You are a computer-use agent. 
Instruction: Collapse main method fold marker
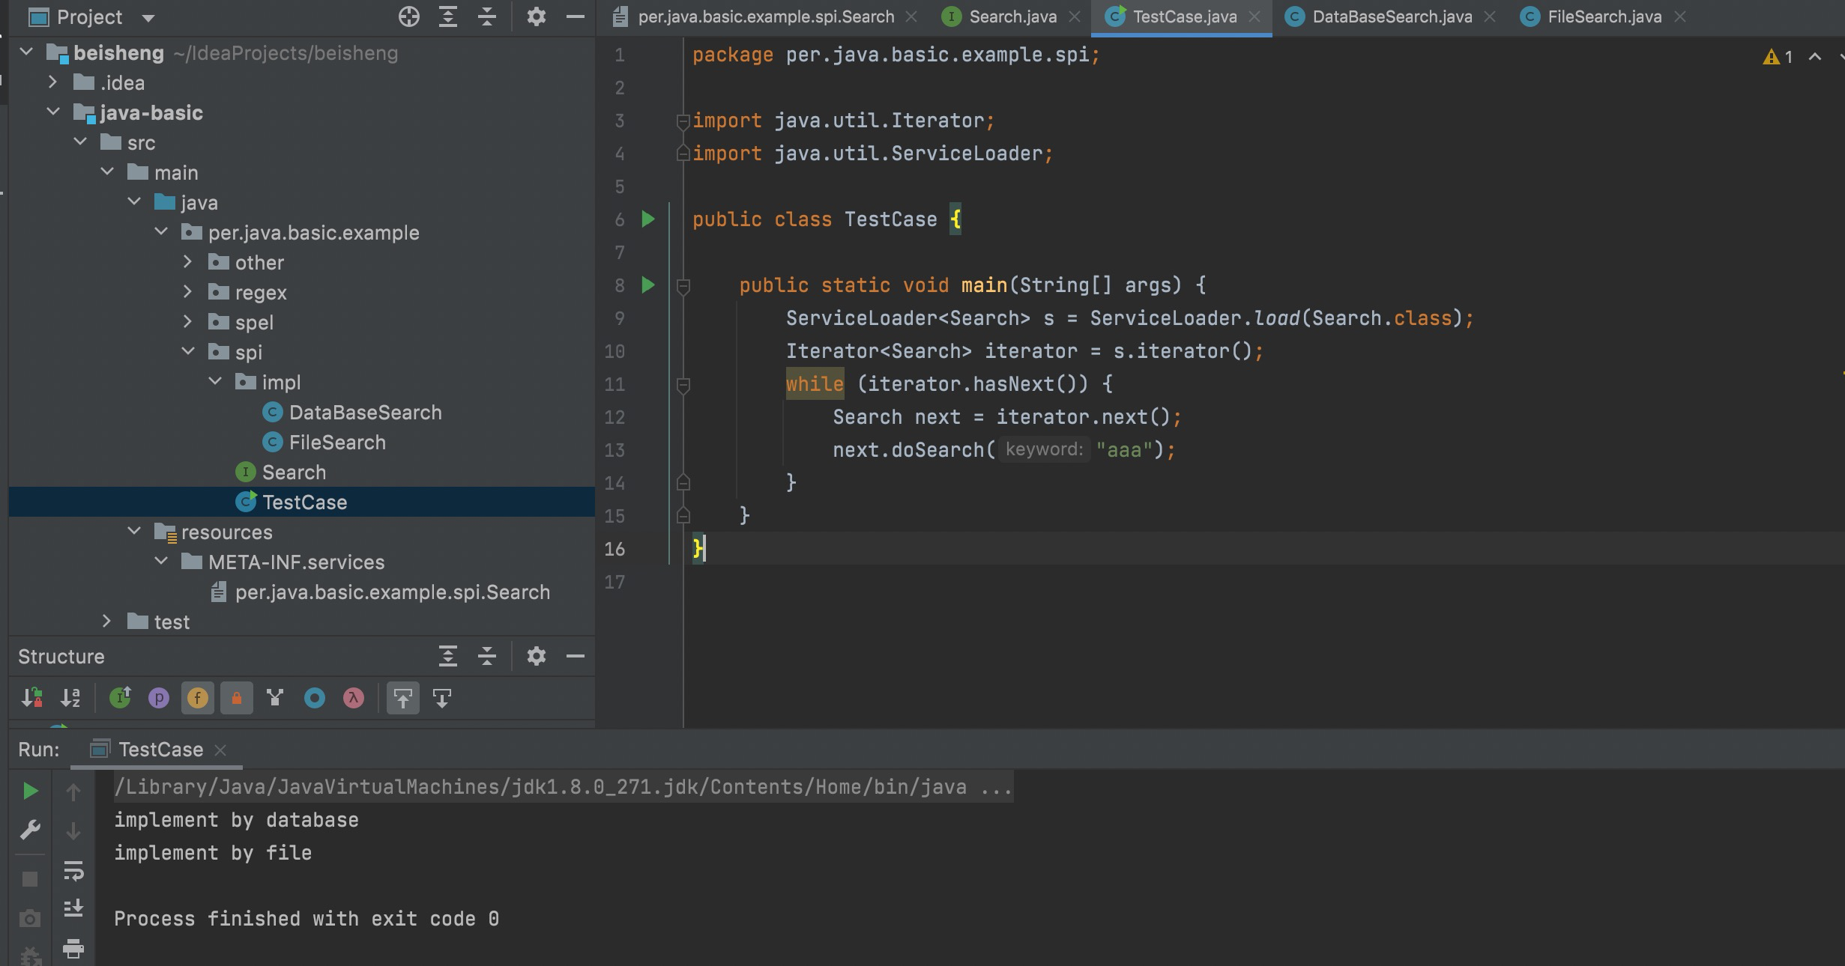[x=683, y=286]
